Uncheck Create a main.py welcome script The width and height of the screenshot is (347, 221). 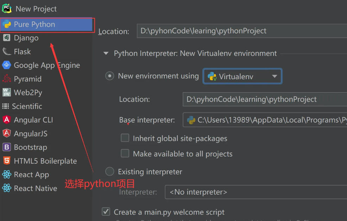click(x=106, y=212)
